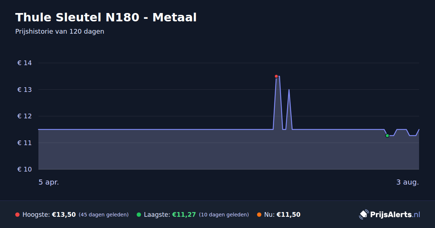Viewport: 435px width, 228px height.
Task: Click the PrijsAlerts tag logo icon
Action: (364, 215)
